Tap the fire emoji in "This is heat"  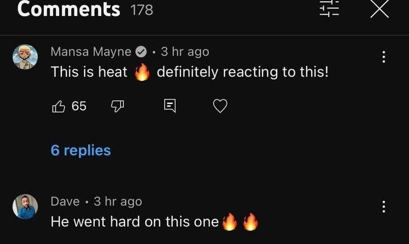(142, 73)
